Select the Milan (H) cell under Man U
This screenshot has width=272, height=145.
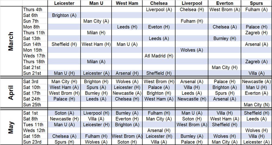click(x=96, y=33)
